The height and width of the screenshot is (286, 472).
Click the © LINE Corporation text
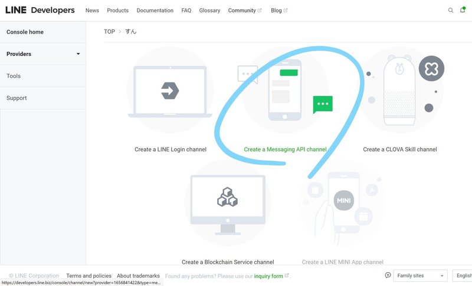click(34, 275)
